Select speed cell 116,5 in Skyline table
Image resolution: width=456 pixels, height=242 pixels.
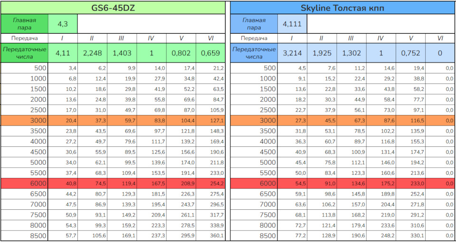(x=410, y=121)
